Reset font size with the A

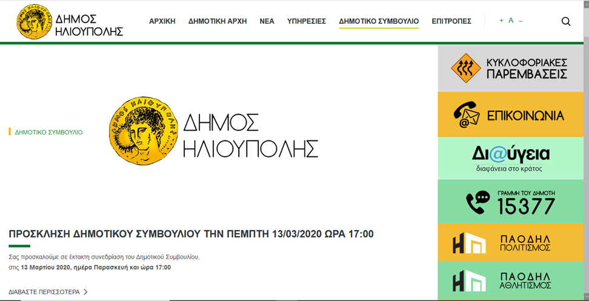511,21
